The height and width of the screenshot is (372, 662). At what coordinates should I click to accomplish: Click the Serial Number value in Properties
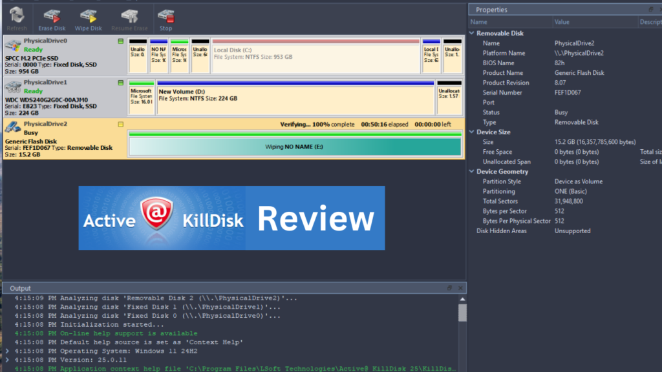568,92
